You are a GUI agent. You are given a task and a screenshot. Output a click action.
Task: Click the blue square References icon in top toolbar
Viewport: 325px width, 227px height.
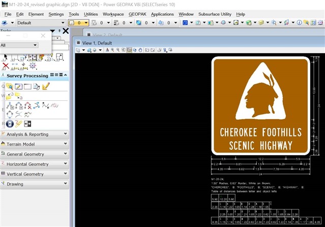[x=185, y=22]
